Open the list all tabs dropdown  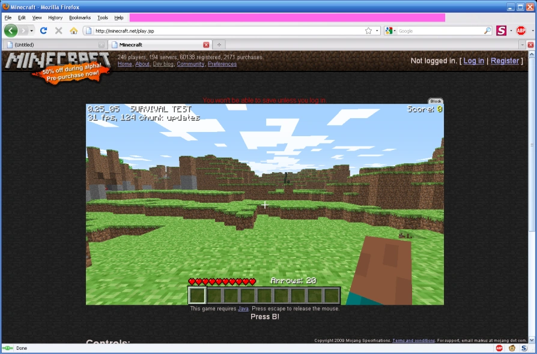522,45
